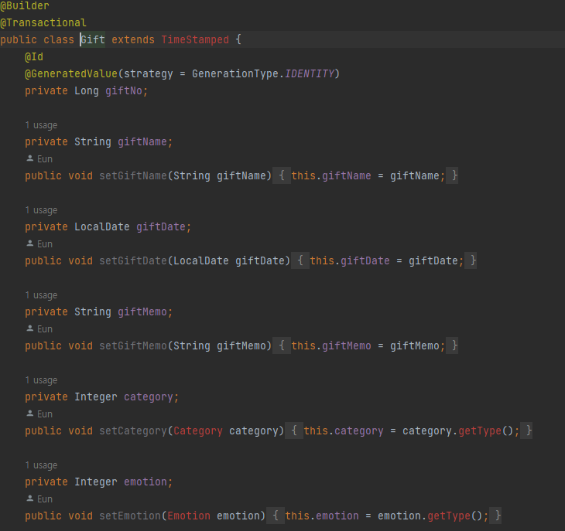565x531 pixels.
Task: Click the setGiftName method name
Action: coord(133,176)
